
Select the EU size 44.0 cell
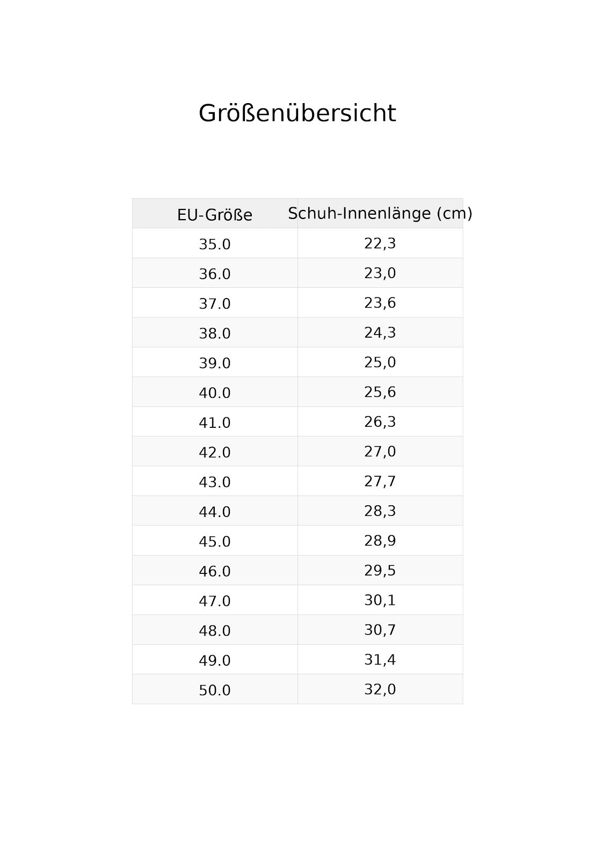215,511
